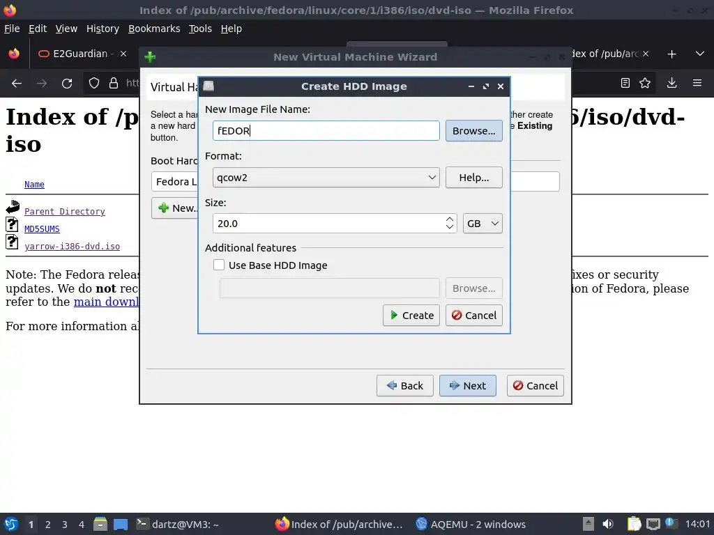The width and height of the screenshot is (714, 535).
Task: Click the Help... button for format
Action: [x=473, y=178]
